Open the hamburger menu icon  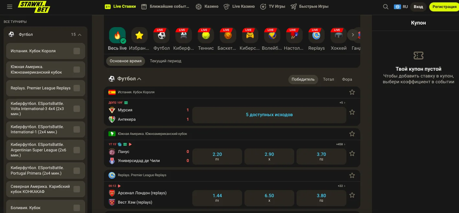[9, 7]
